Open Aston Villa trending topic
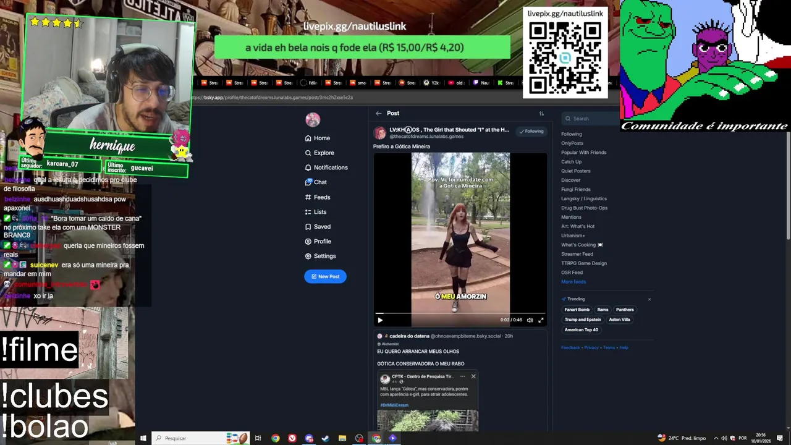The height and width of the screenshot is (445, 791). coord(619,320)
